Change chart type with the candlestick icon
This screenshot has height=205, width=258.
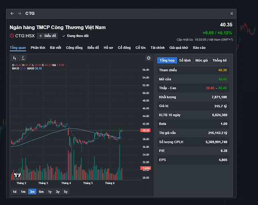14,58
